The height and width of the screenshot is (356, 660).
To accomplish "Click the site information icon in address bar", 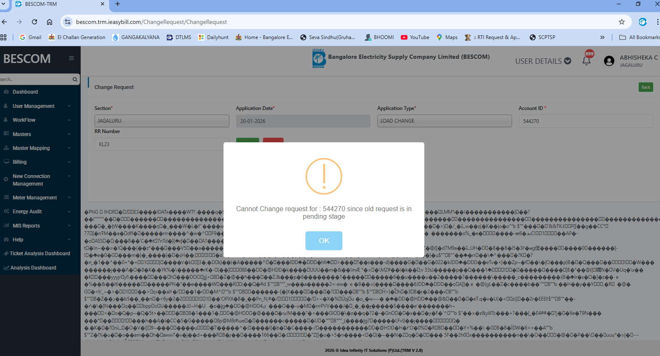I will [x=68, y=22].
